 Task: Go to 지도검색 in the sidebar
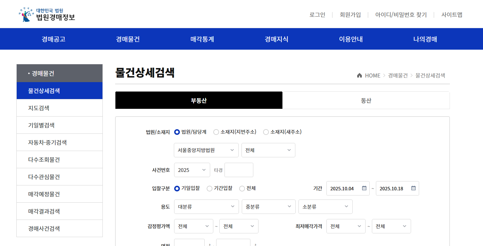39,108
